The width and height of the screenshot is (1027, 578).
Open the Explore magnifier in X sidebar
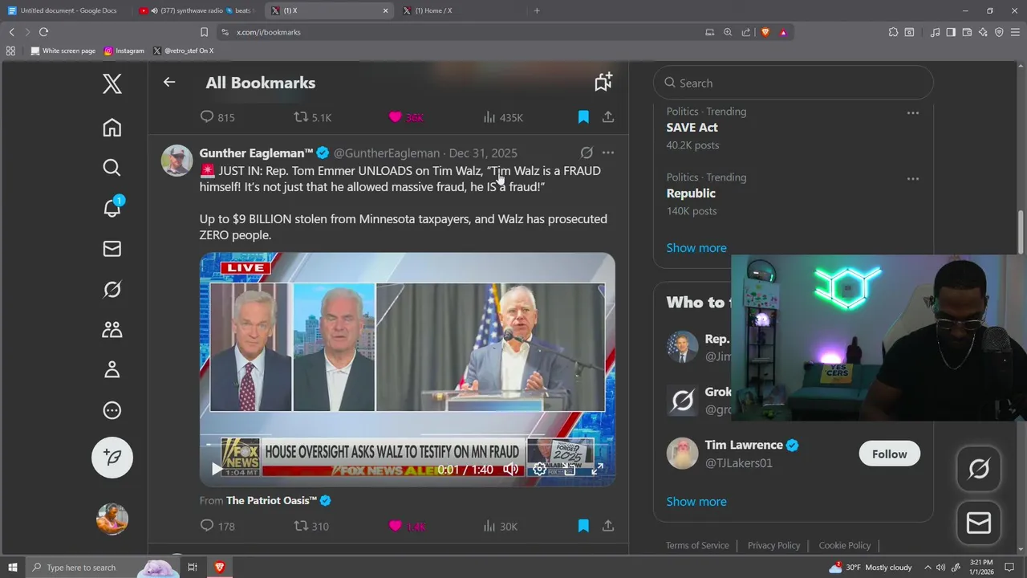pyautogui.click(x=112, y=167)
